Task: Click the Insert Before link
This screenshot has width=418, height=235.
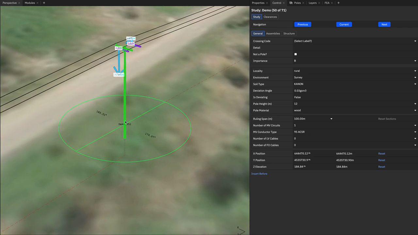Action: click(259, 174)
